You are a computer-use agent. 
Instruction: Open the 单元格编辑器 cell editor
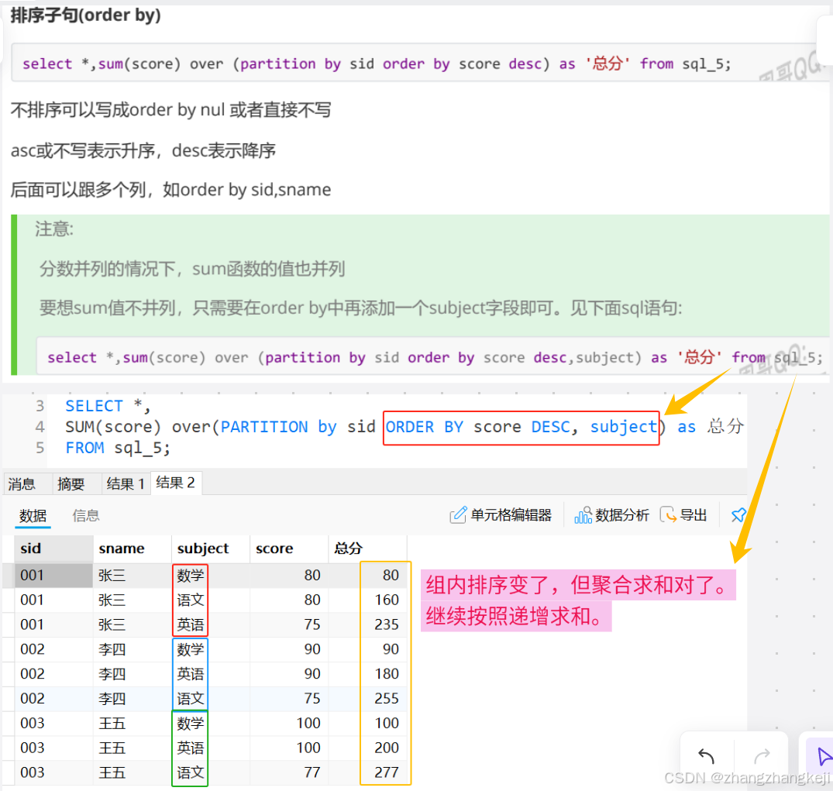(x=501, y=514)
